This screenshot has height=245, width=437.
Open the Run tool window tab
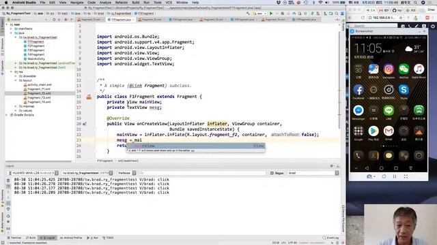pos(93,238)
